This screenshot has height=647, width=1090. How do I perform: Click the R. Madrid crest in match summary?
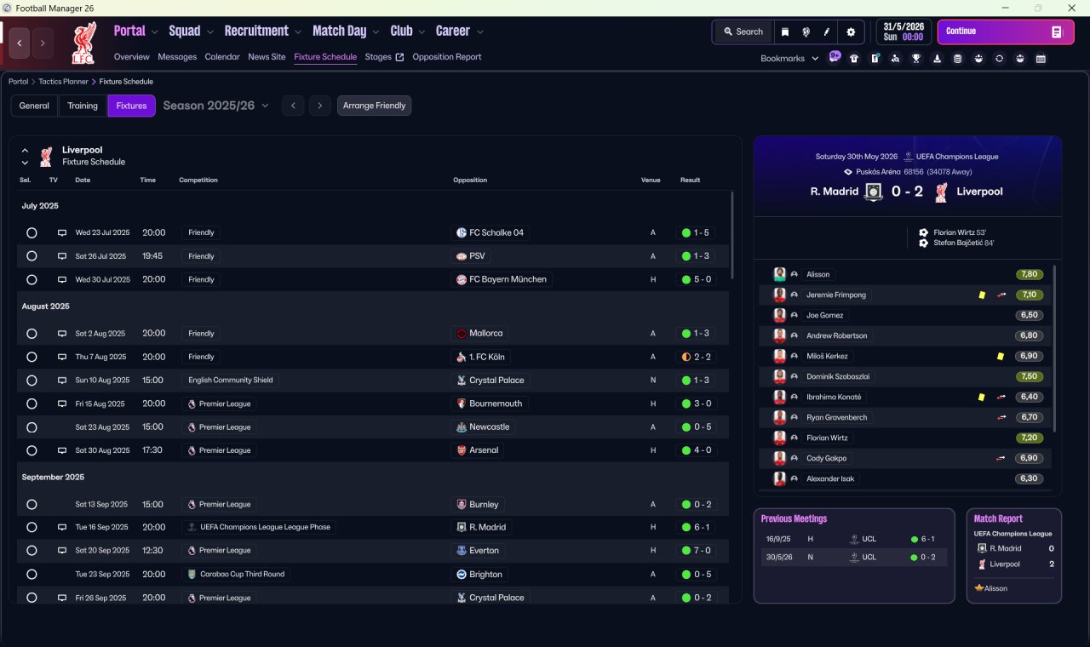(874, 192)
